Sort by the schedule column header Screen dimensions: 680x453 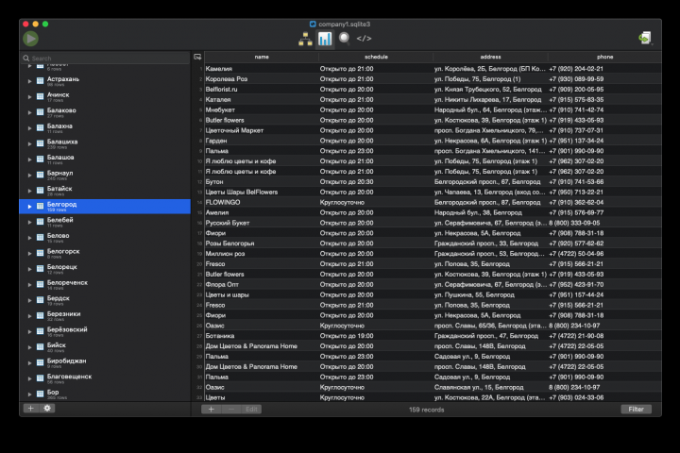376,57
